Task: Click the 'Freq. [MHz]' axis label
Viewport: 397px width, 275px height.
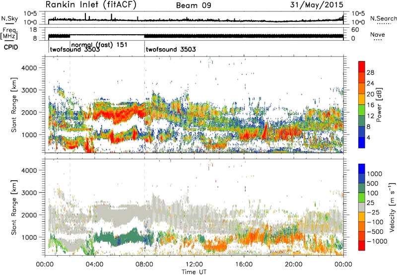Action: tap(9, 33)
